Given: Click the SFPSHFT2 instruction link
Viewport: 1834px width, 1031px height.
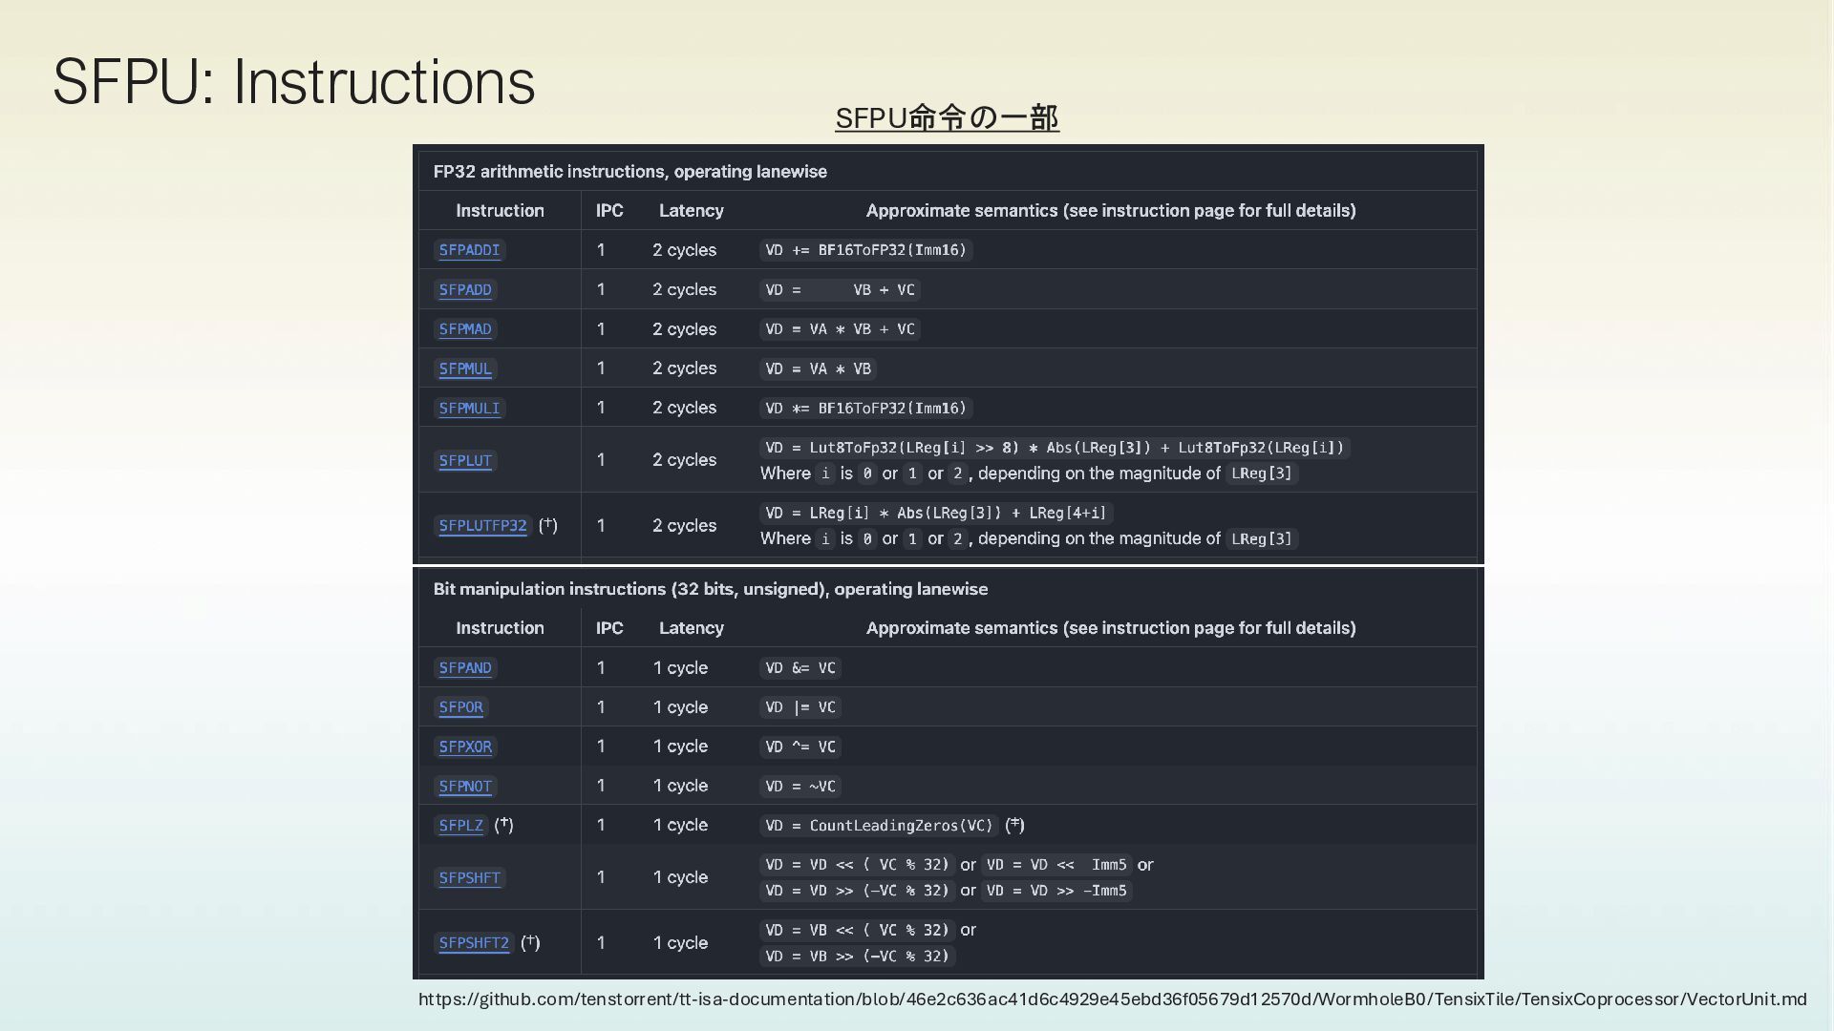Looking at the screenshot, I should click(x=474, y=943).
